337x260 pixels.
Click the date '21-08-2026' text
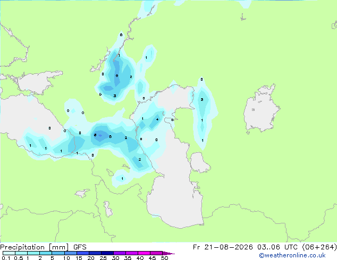[228, 247]
